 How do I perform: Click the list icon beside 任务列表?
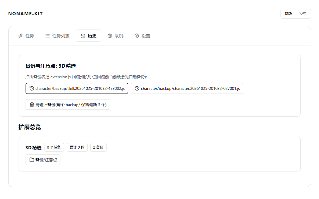[47, 36]
